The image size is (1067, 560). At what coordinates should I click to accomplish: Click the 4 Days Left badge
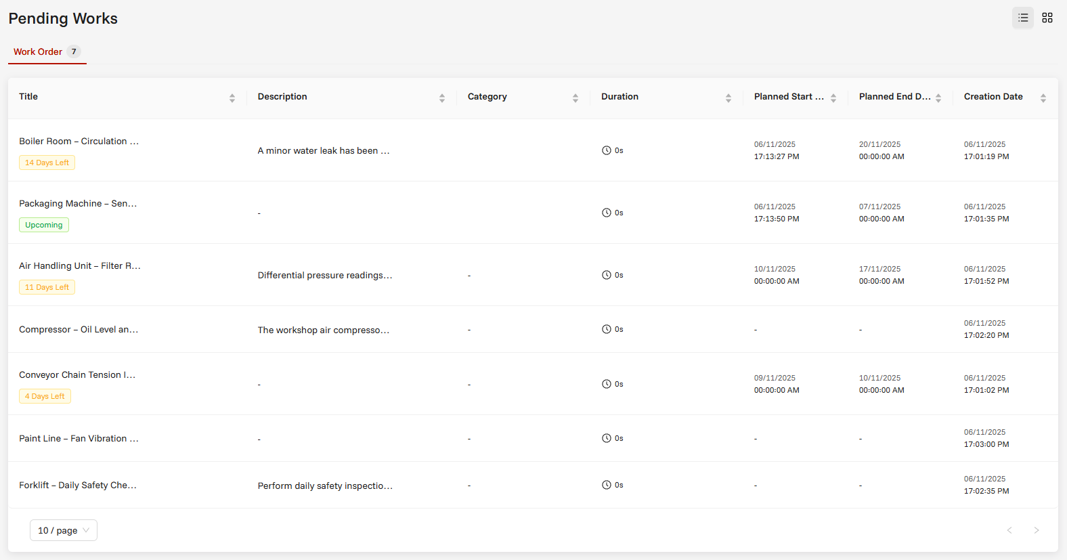(45, 396)
